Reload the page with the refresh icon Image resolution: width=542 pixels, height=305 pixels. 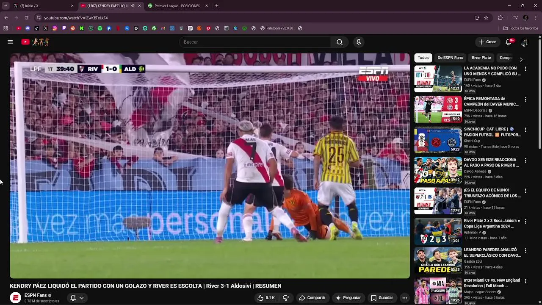click(26, 18)
